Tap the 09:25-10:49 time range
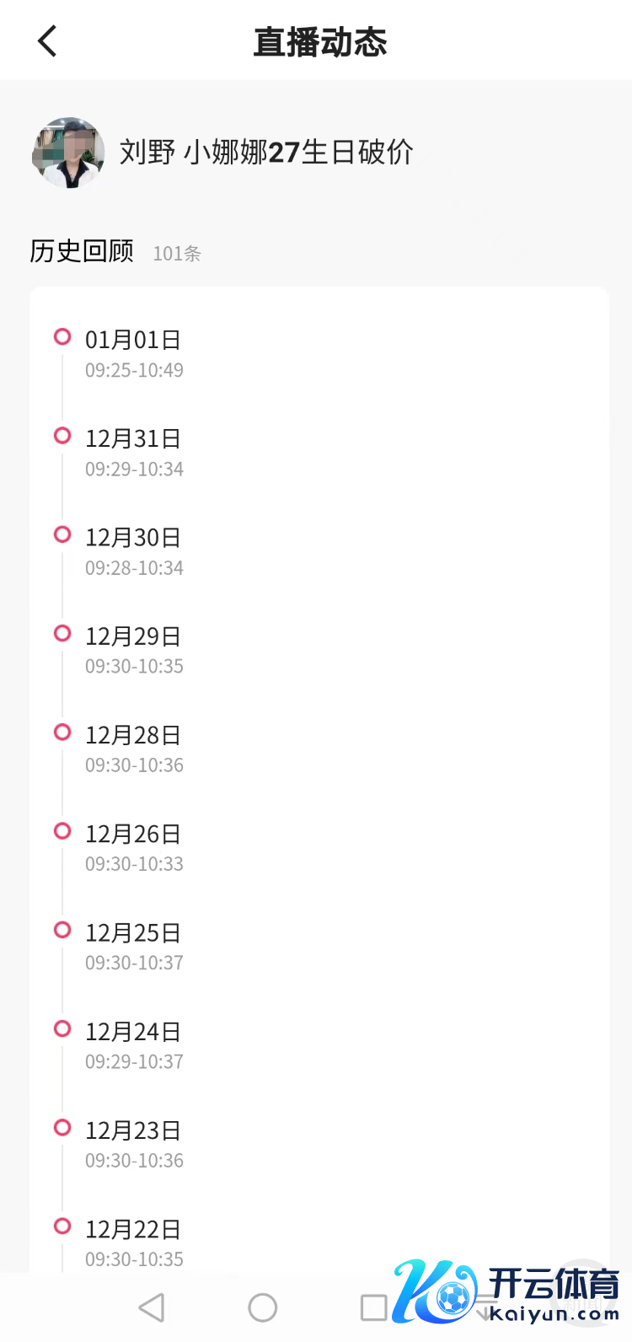Image resolution: width=632 pixels, height=1342 pixels. pos(134,370)
